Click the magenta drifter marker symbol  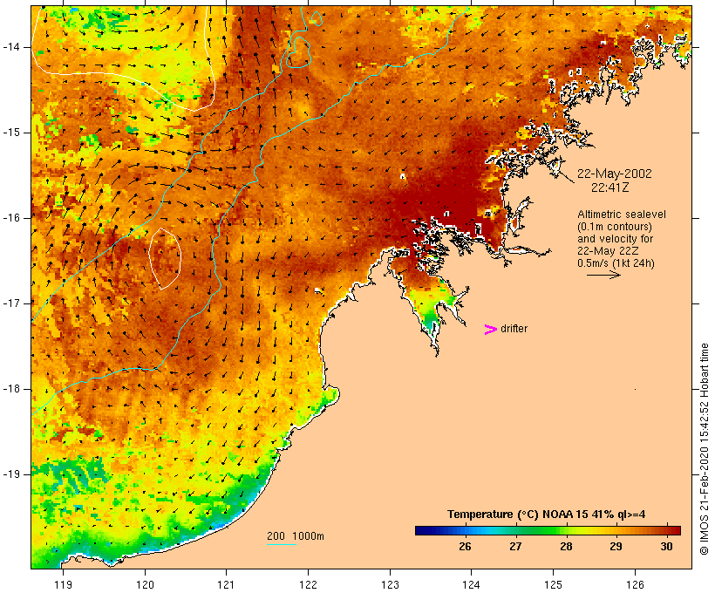(x=491, y=330)
